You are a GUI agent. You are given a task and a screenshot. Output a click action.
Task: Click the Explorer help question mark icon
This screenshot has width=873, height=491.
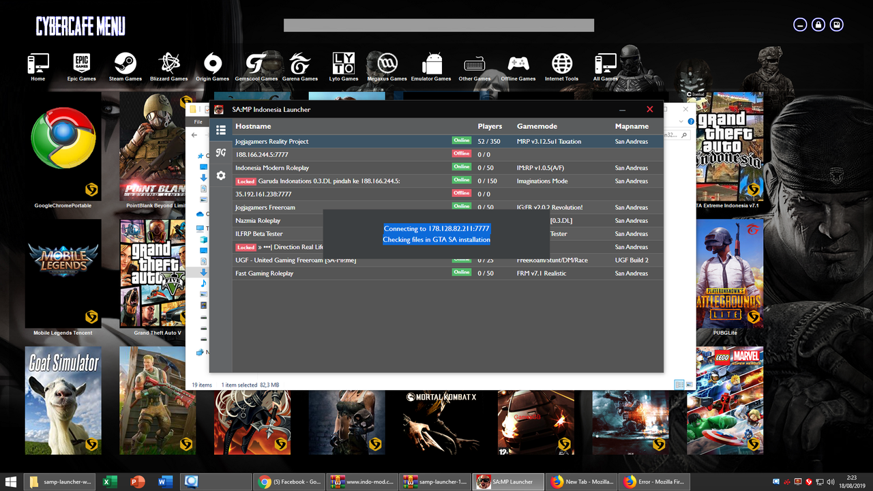[x=691, y=121]
